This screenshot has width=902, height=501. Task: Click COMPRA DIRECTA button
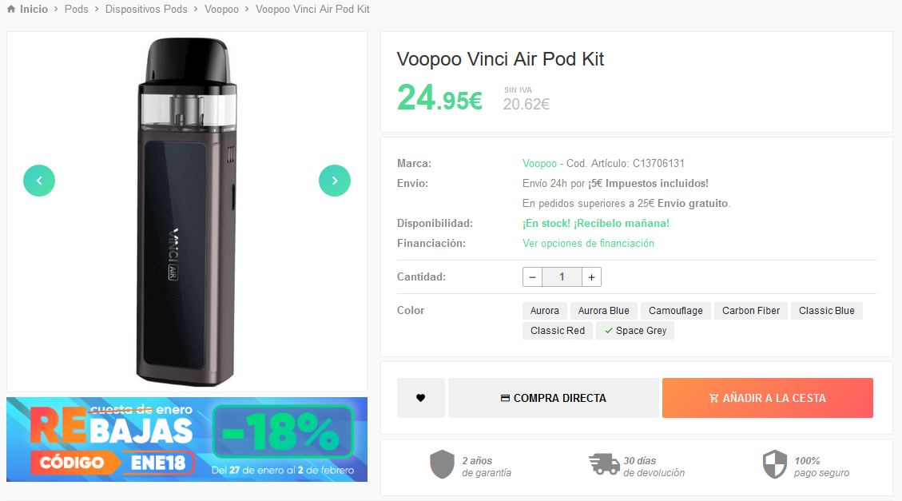point(554,398)
